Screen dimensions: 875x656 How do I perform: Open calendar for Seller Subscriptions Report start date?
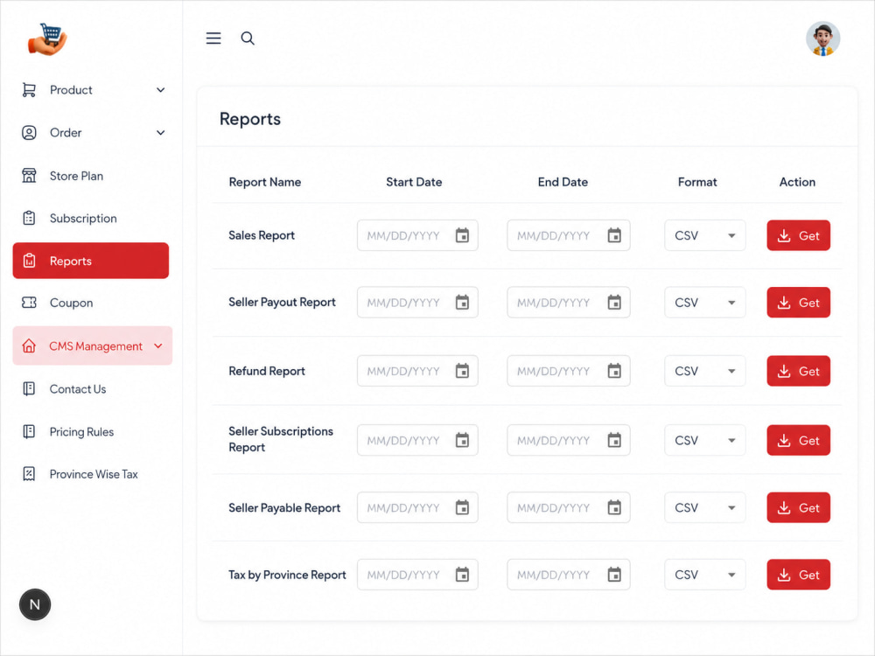(462, 440)
